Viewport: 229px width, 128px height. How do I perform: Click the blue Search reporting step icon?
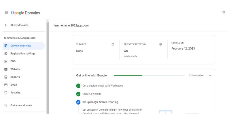coord(78,102)
